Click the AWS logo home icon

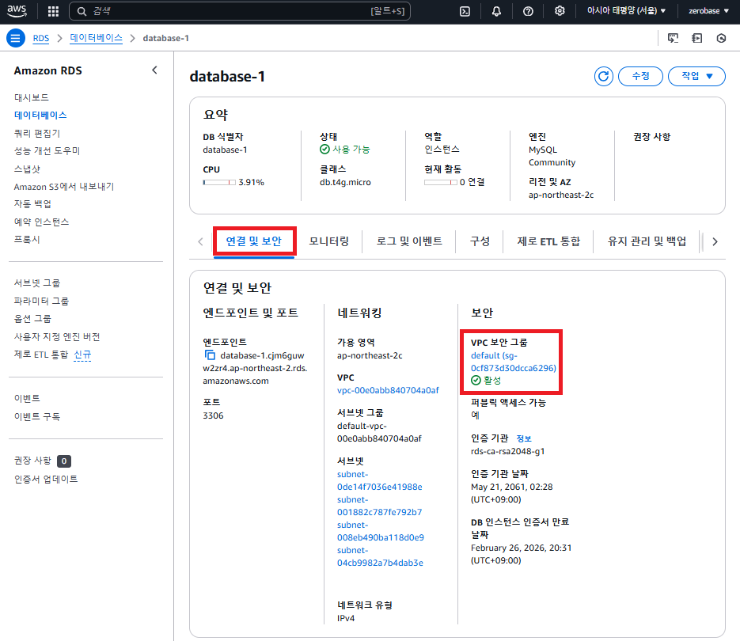pyautogui.click(x=17, y=11)
